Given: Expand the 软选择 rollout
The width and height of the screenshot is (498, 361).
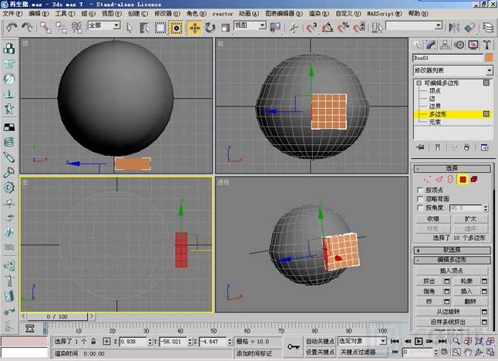Looking at the screenshot, I should 452,250.
